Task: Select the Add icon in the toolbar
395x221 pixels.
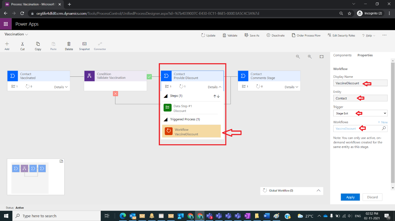Action: point(7,46)
